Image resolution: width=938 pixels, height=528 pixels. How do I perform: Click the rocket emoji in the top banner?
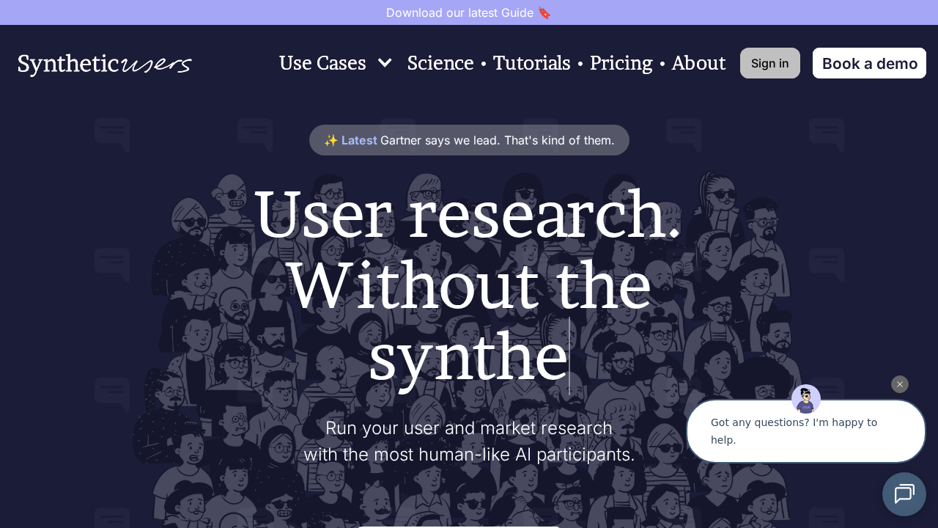pos(544,12)
